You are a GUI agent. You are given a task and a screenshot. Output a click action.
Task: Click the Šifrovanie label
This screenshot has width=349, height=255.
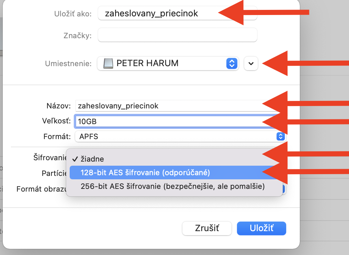pos(50,157)
